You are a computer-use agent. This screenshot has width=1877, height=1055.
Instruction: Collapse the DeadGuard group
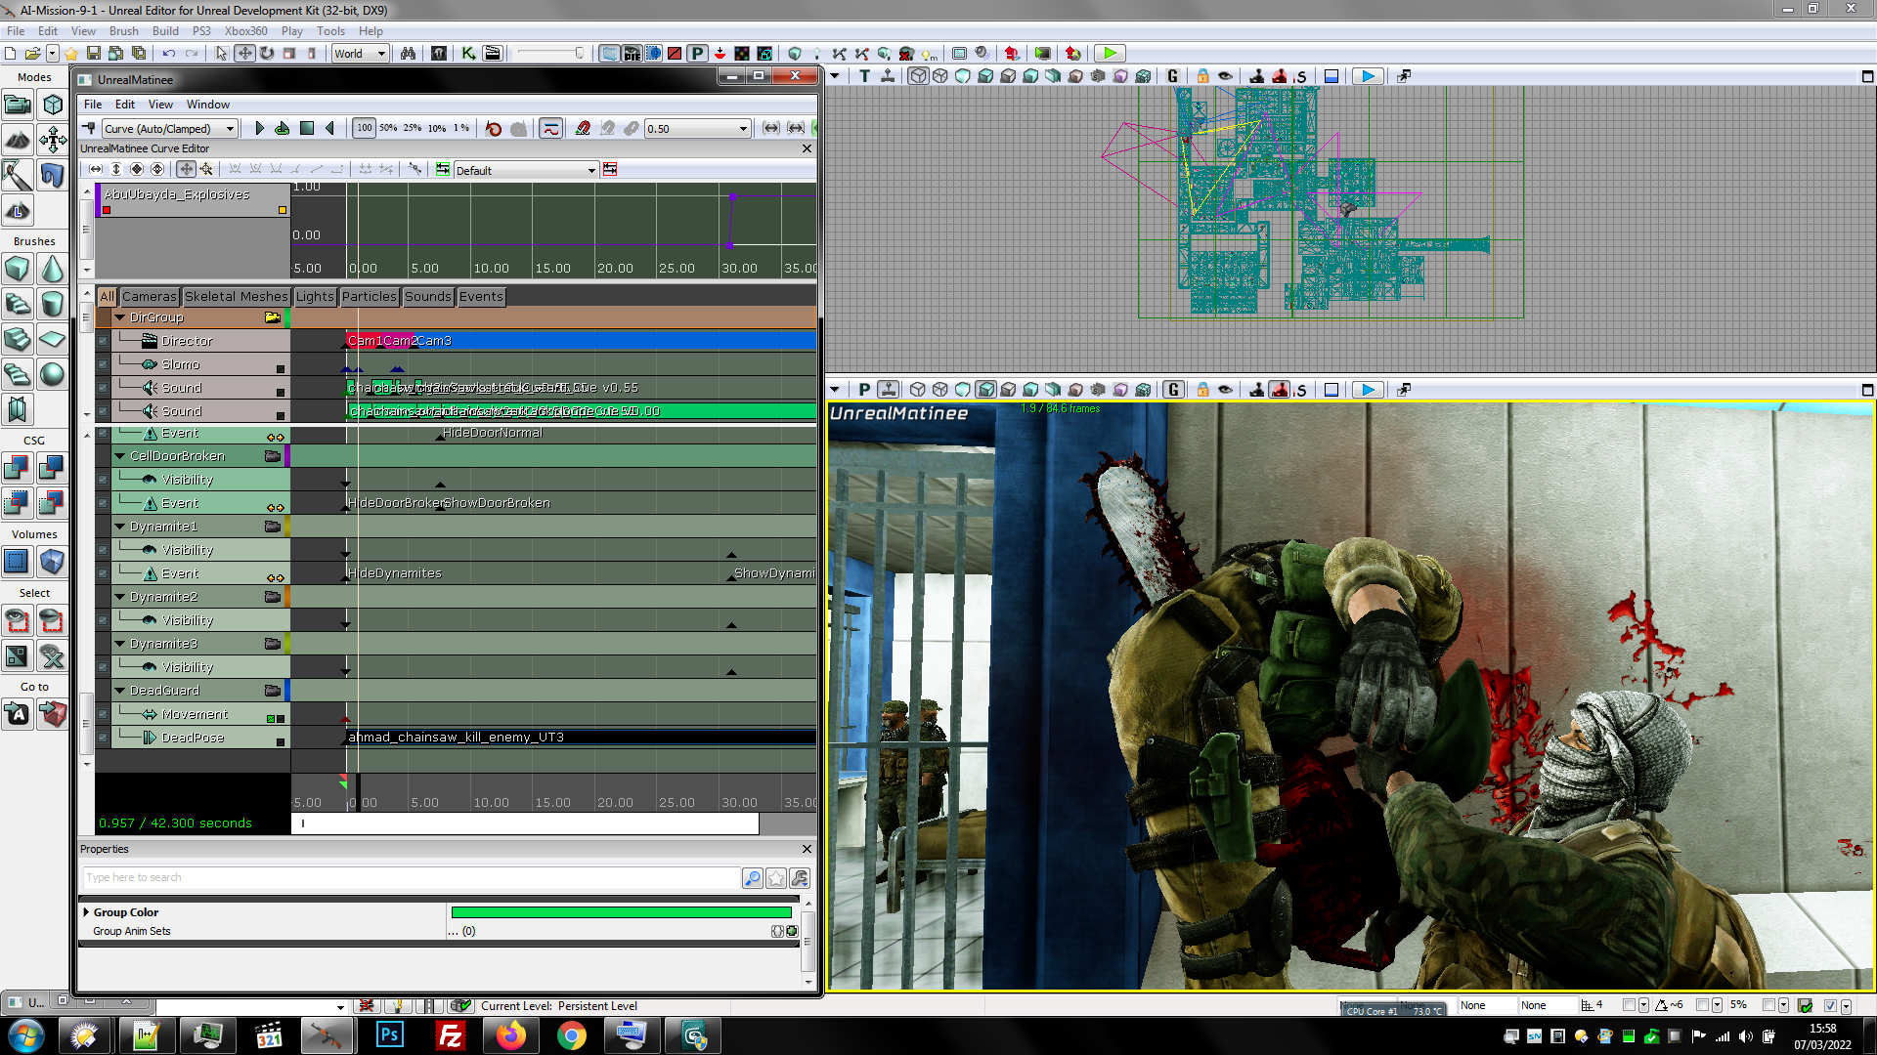(x=120, y=691)
